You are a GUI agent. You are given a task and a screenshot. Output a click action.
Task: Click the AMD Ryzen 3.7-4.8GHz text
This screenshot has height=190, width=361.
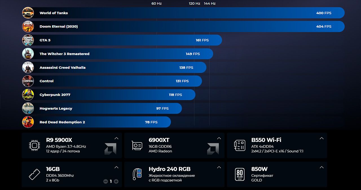click(66, 146)
